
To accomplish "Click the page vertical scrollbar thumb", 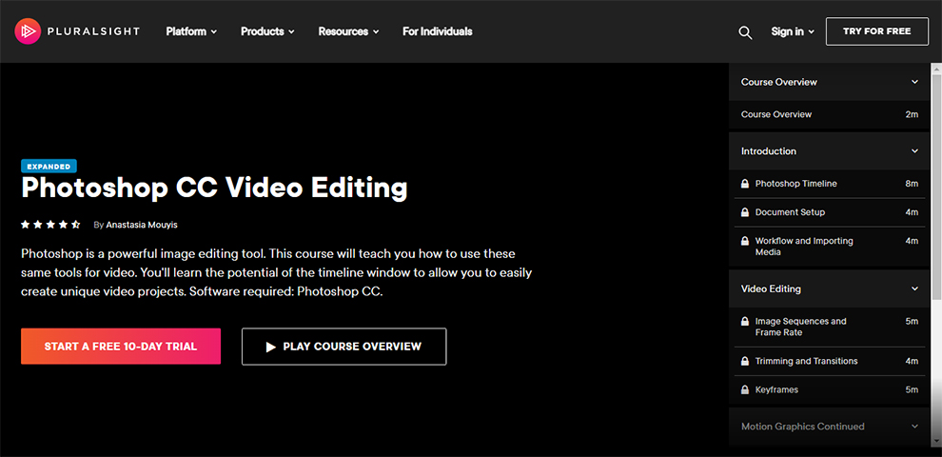I will (936, 187).
